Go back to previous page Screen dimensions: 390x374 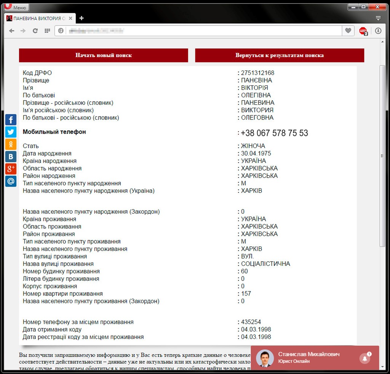click(x=12, y=31)
